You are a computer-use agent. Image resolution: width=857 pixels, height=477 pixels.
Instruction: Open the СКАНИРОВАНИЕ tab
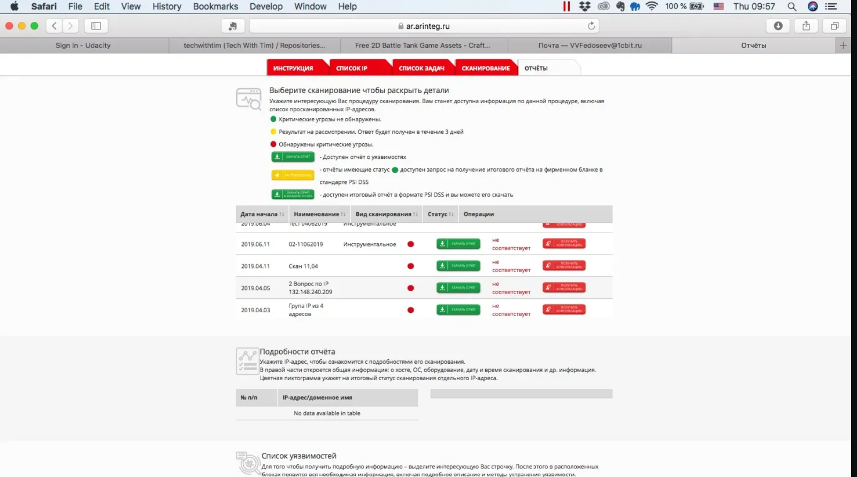(486, 68)
